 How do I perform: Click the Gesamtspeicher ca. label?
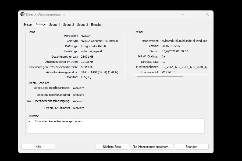[65, 57]
